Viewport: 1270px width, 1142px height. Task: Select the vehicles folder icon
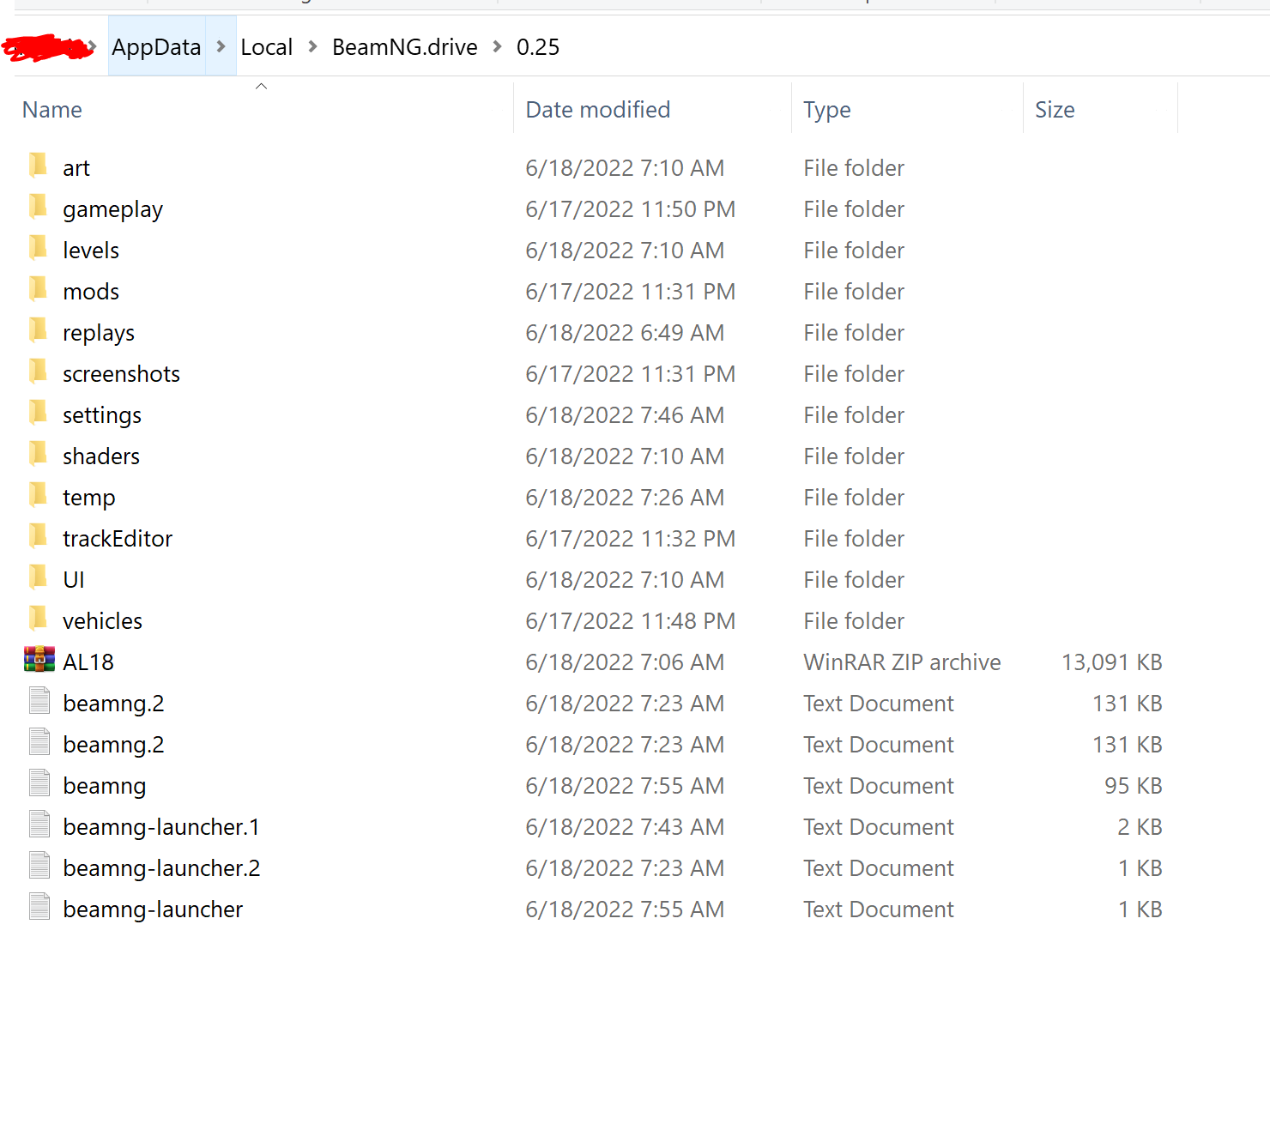[x=39, y=618]
